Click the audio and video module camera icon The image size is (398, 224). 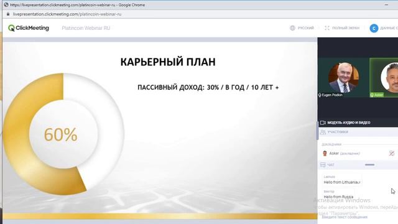point(323,123)
